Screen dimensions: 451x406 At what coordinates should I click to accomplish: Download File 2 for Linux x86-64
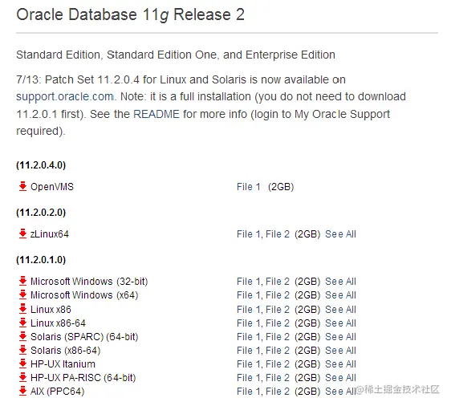coord(278,323)
